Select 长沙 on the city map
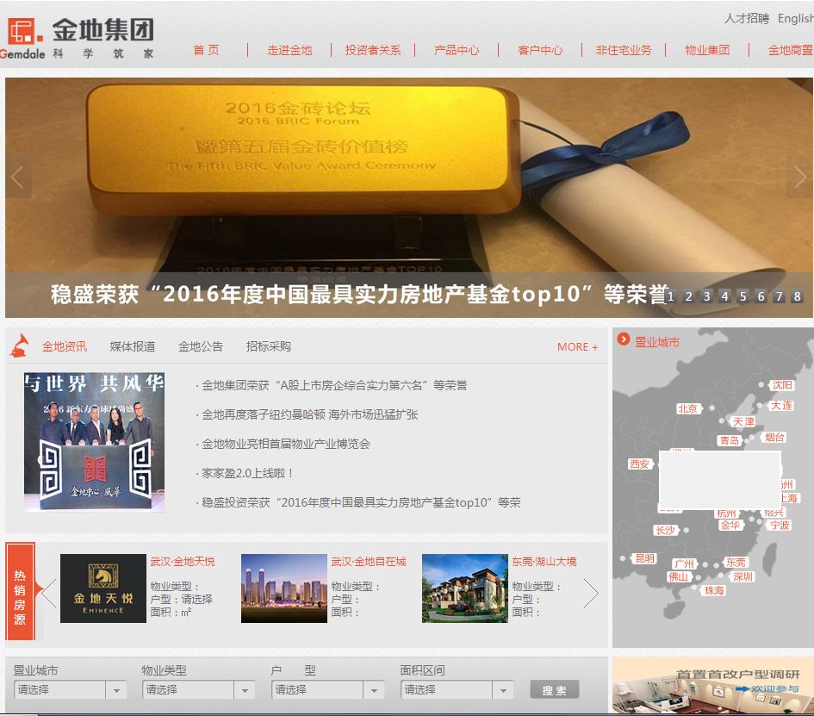814x716 pixels. pyautogui.click(x=665, y=530)
